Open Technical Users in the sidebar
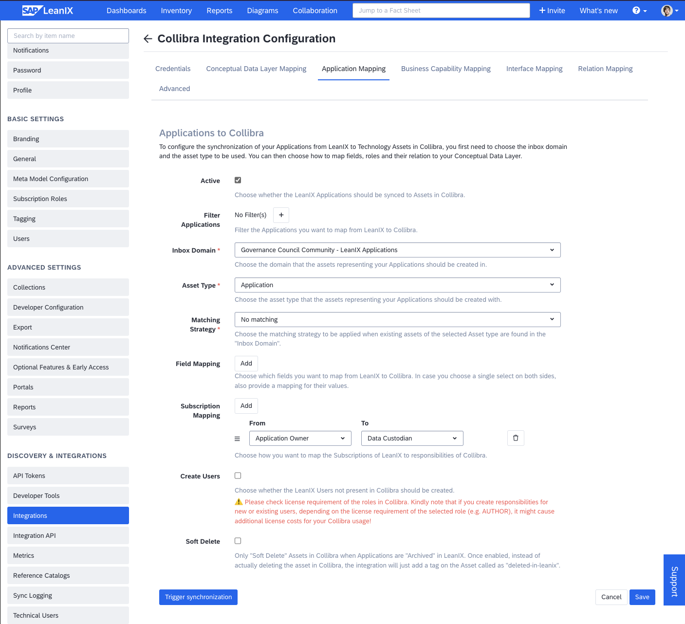Screen dimensions: 685x624 tap(68, 615)
